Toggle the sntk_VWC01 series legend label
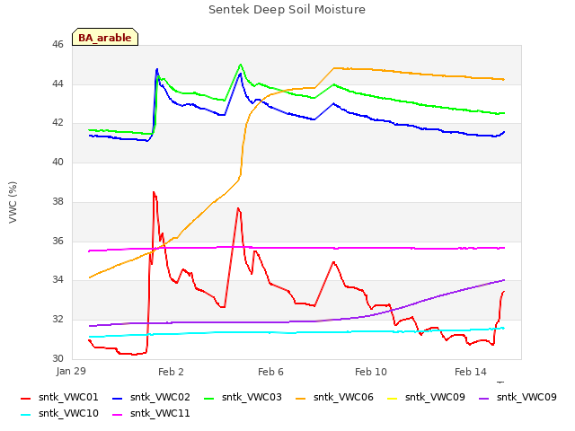This screenshot has width=575, height=431. pos(68,397)
